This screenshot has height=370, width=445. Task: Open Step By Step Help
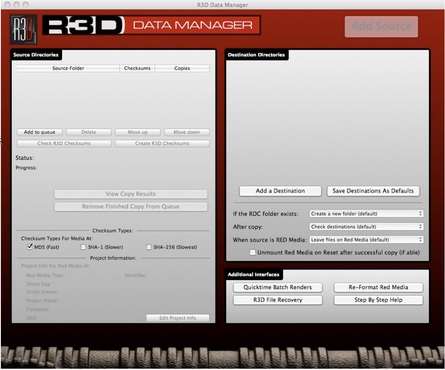(x=378, y=300)
